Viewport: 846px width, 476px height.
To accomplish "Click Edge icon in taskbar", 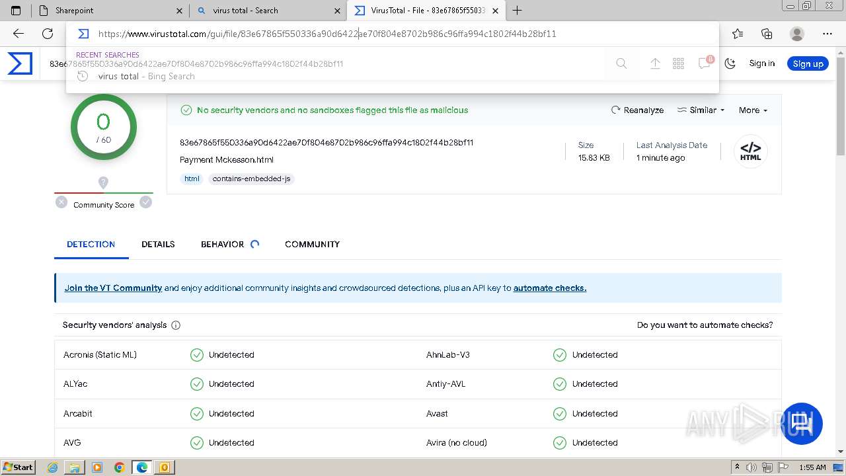I will [x=142, y=467].
